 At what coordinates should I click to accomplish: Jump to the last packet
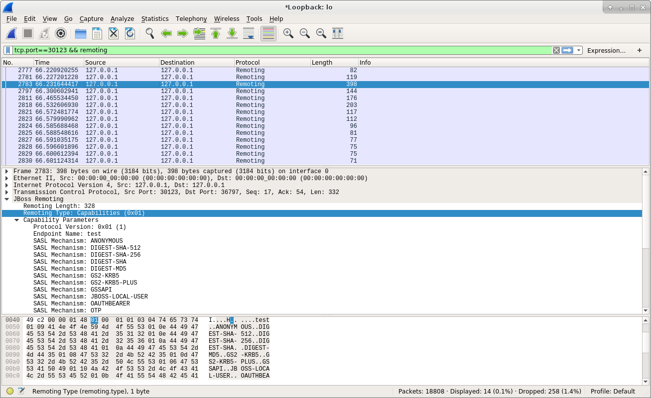point(232,33)
